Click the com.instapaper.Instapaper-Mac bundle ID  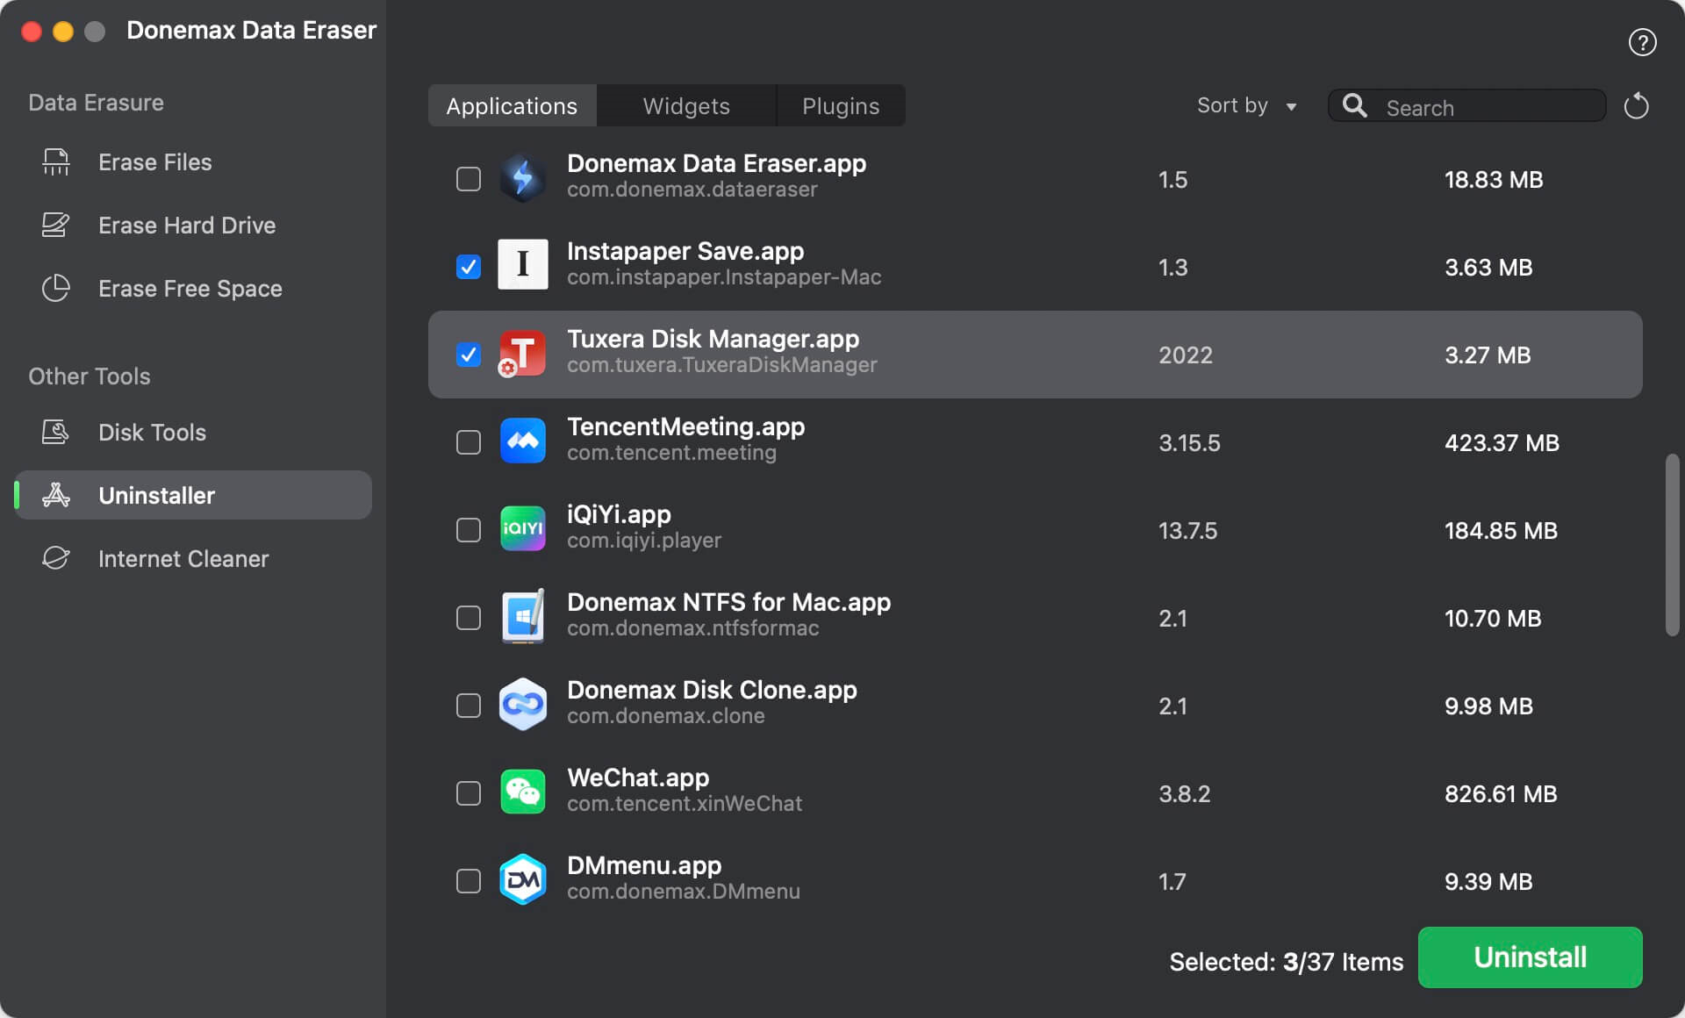tap(724, 277)
